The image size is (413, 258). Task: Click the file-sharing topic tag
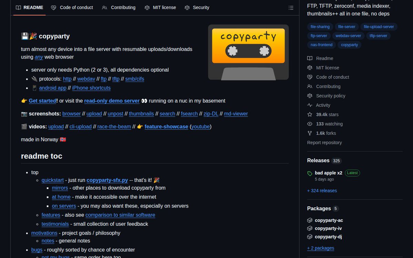pyautogui.click(x=320, y=26)
